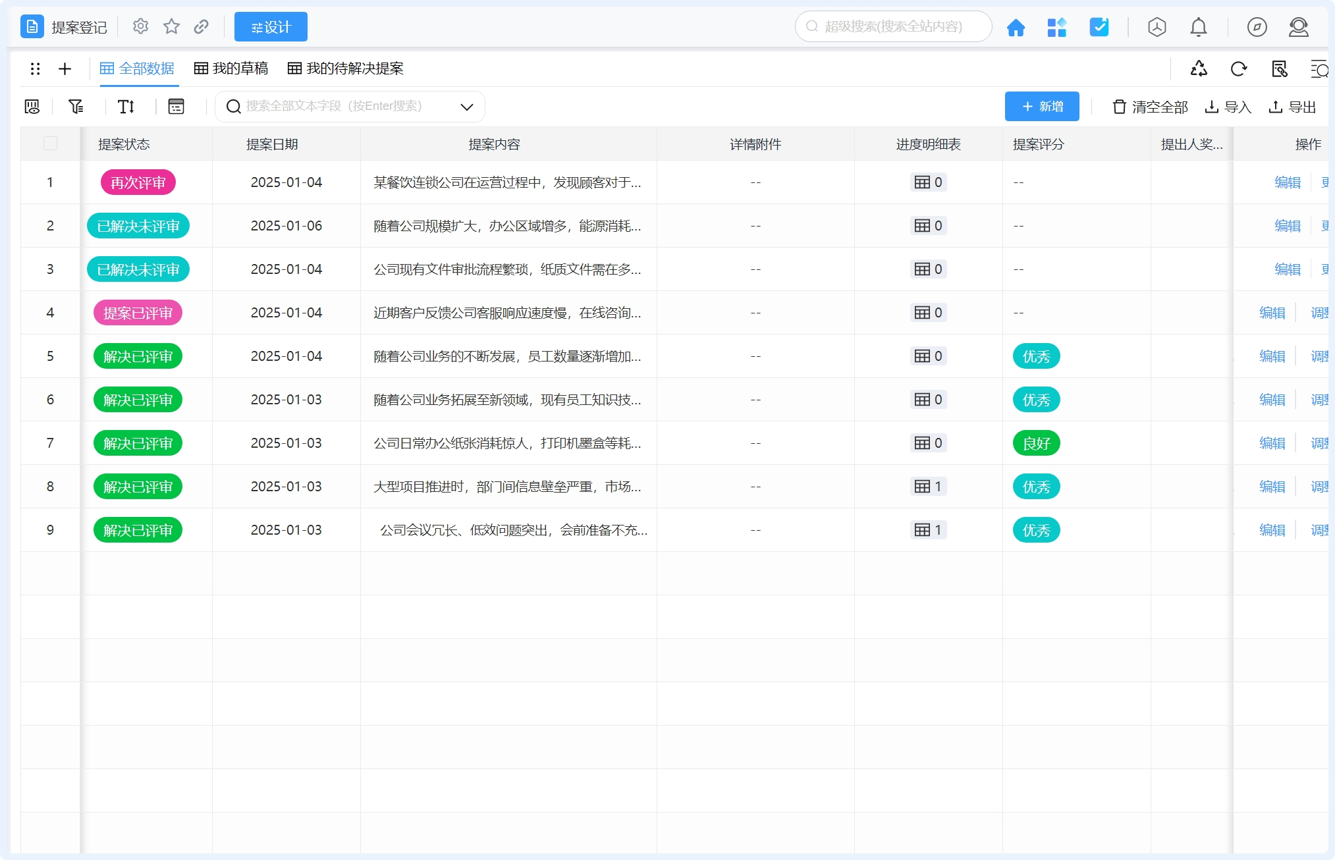Open progress detail table in row 8
The image size is (1335, 860).
928,487
